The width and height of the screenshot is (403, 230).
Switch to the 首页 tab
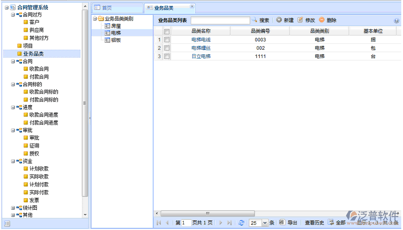[x=117, y=8]
